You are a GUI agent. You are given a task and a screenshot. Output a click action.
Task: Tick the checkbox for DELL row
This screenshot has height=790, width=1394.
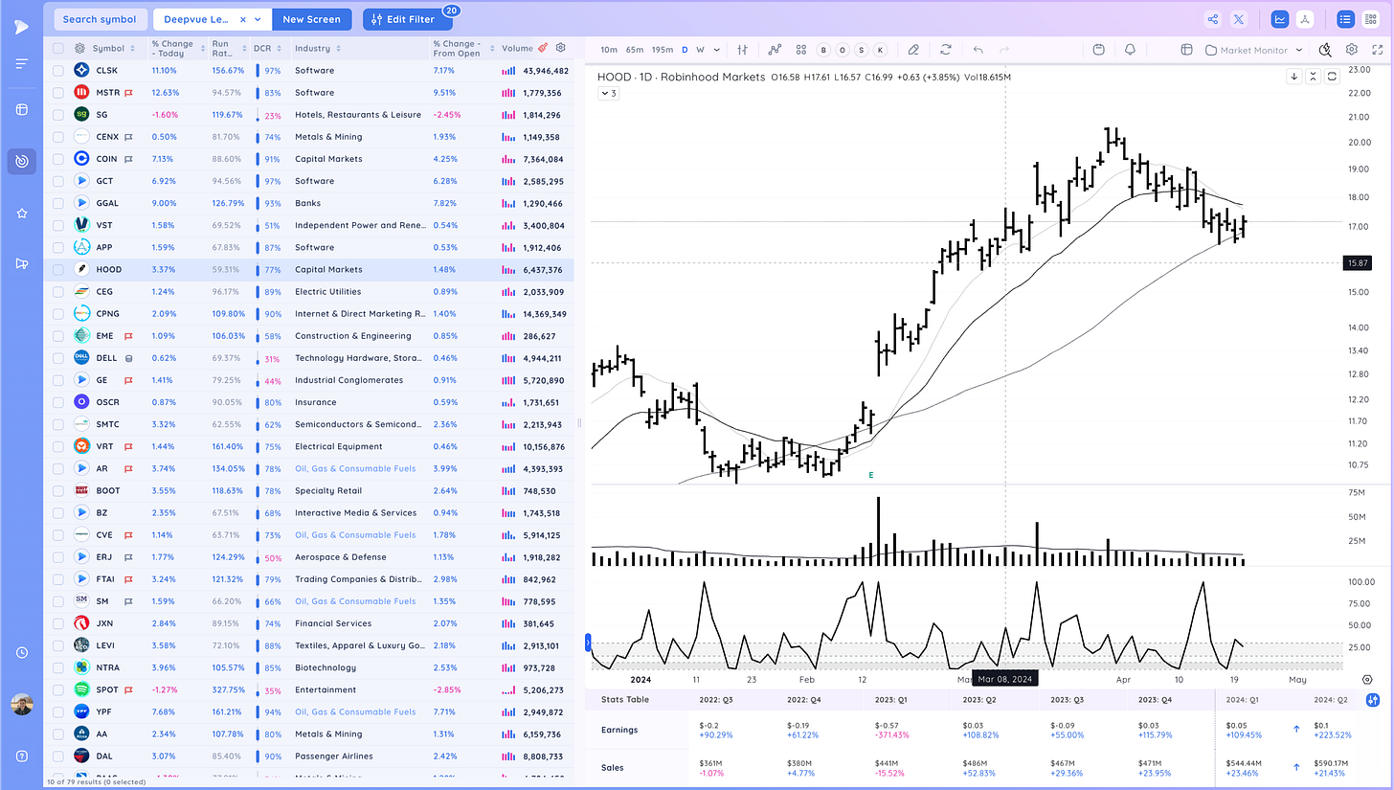pyautogui.click(x=58, y=358)
